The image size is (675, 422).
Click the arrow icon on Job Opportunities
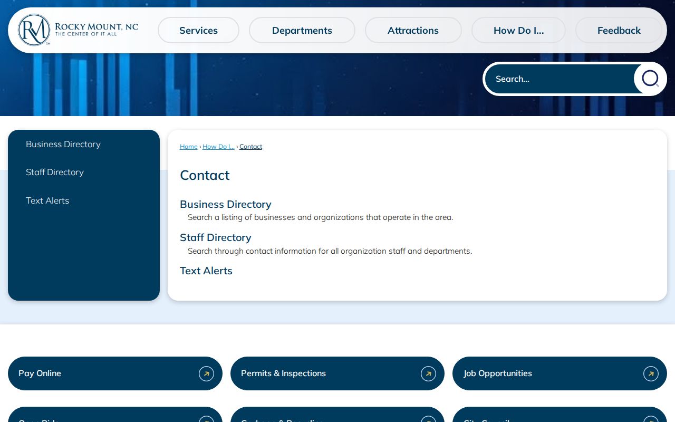tap(651, 373)
